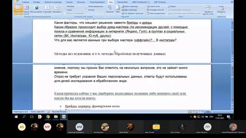The height and width of the screenshot is (138, 246).
Task: Open a Новое окно for document
Action: click(x=153, y=7)
